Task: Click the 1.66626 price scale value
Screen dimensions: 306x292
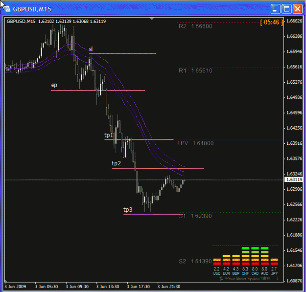Action: (x=294, y=21)
